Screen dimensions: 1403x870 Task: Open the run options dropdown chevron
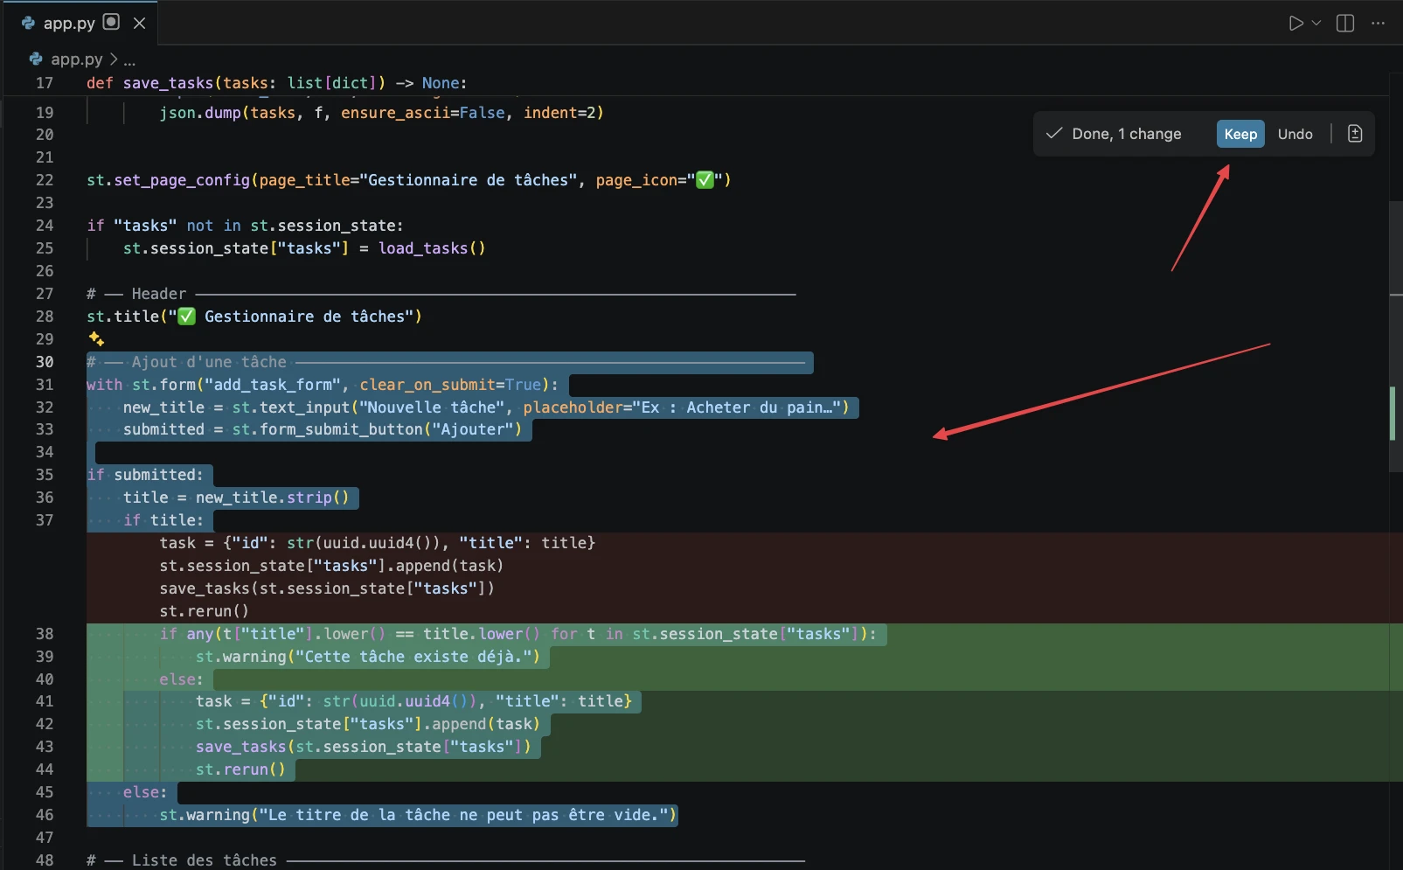[x=1316, y=24]
